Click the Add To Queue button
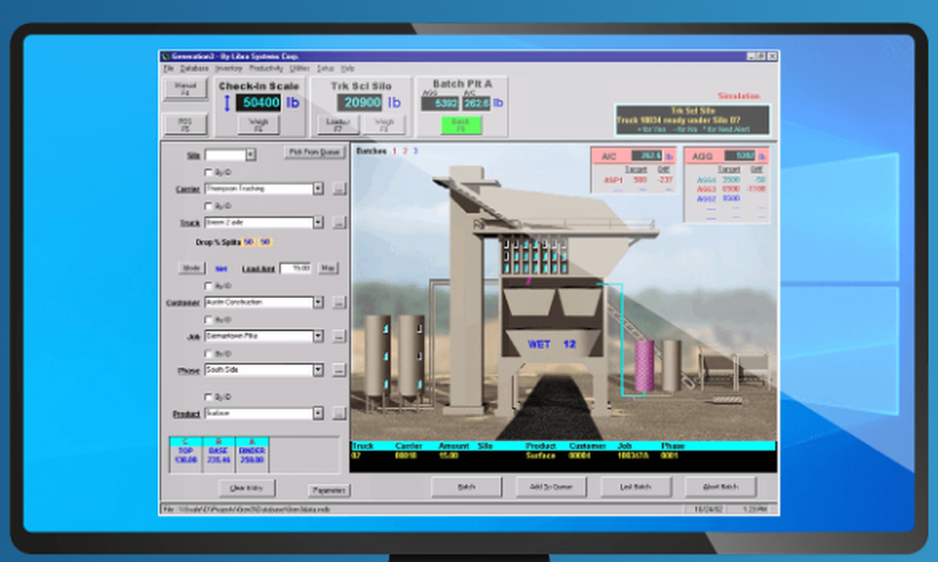This screenshot has width=938, height=562. point(551,487)
